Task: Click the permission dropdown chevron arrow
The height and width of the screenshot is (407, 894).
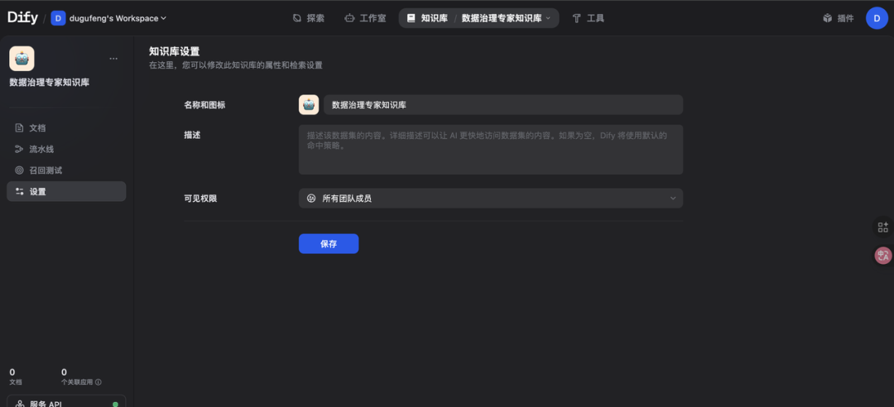Action: 673,199
